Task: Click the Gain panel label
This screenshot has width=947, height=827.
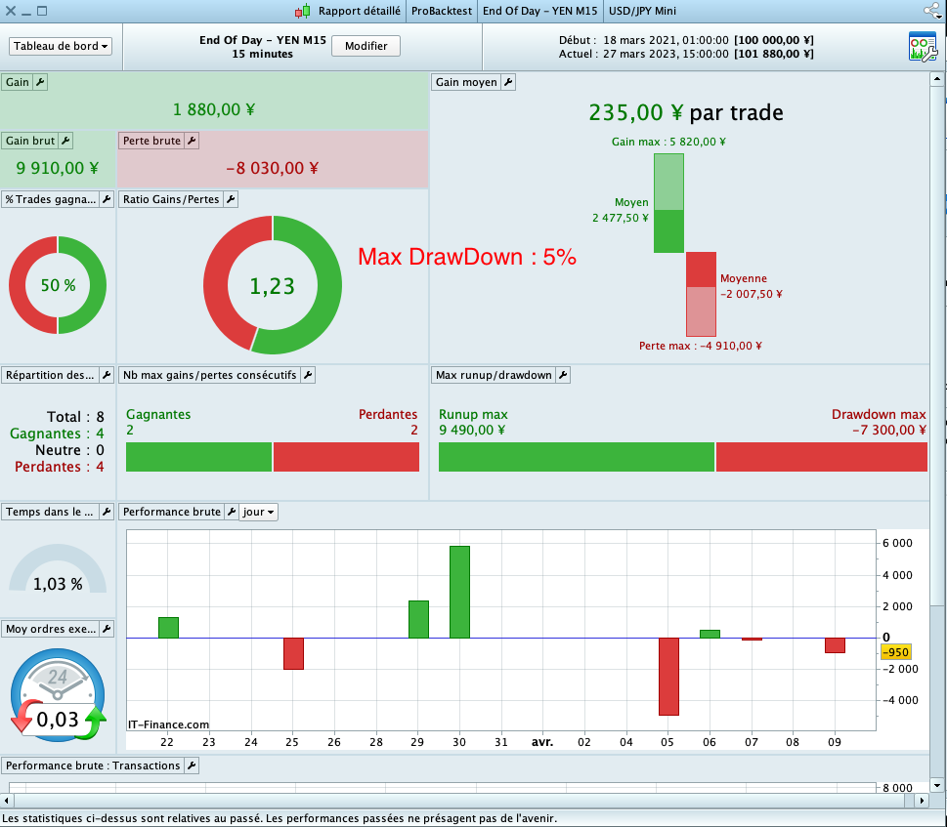Action: [18, 82]
